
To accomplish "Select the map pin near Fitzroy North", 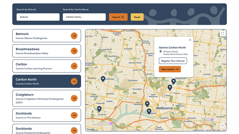I will [x=173, y=82].
